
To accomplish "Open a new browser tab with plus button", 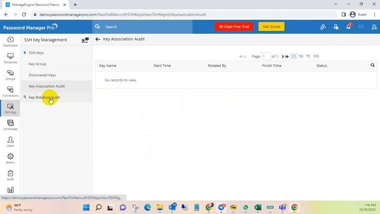I will 75,5.
